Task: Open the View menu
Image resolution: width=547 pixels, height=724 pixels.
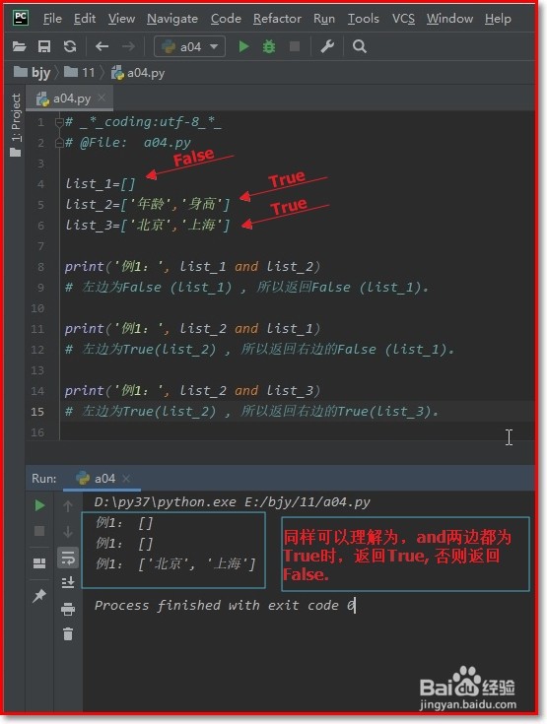Action: click(121, 19)
